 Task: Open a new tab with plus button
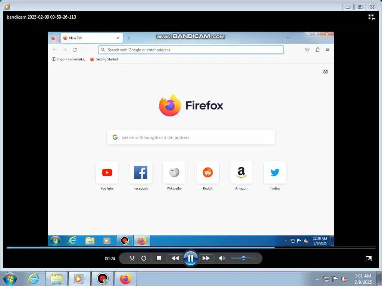[x=129, y=38]
